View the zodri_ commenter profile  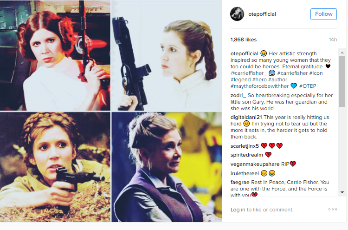238,96
